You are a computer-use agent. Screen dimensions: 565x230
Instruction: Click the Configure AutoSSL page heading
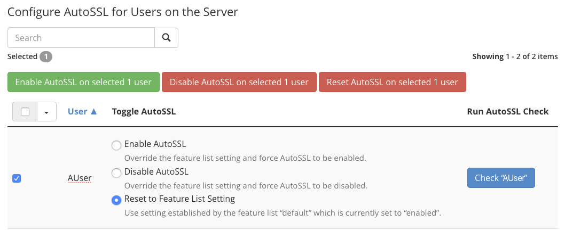[x=123, y=12]
